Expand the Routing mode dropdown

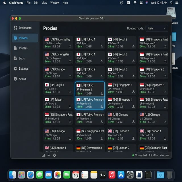pos(157,28)
